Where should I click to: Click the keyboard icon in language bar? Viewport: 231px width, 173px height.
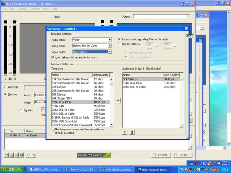191,164
